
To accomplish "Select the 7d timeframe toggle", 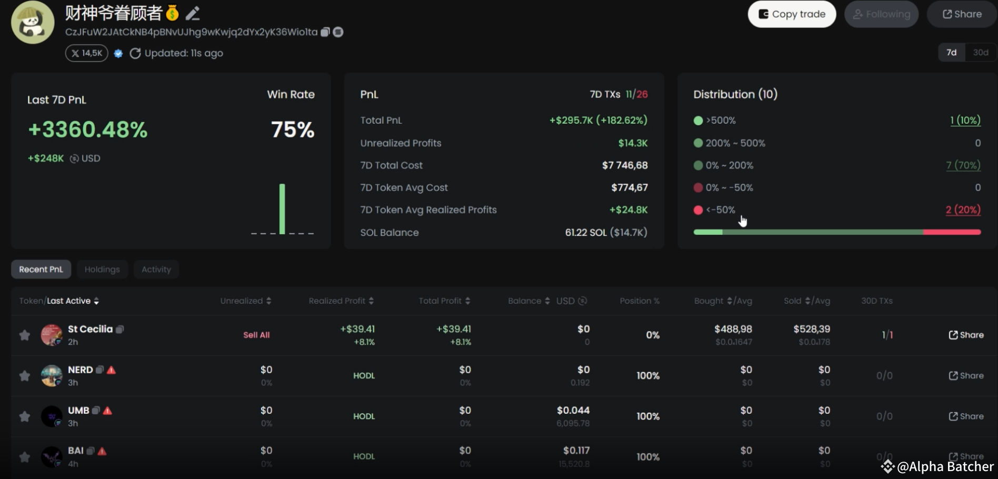I will click(x=951, y=53).
